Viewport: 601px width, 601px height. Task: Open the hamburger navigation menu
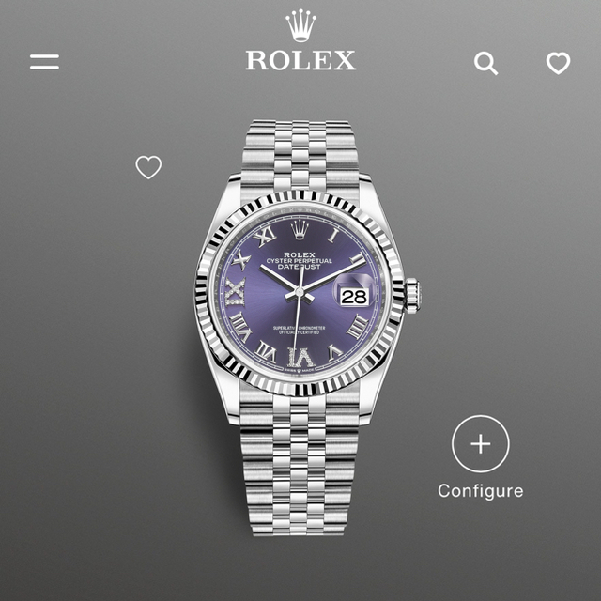coord(44,62)
